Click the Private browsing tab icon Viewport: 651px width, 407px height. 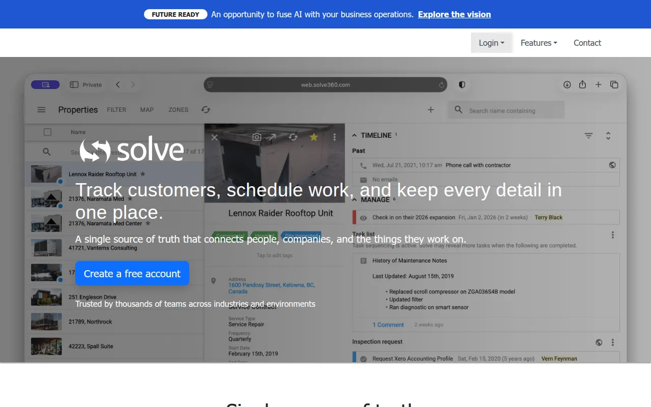tap(74, 84)
